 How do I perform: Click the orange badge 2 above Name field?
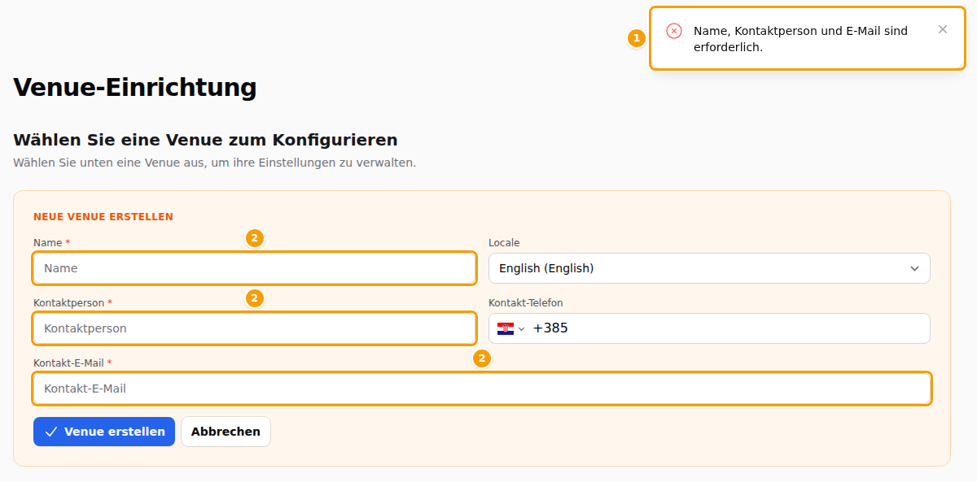click(x=255, y=238)
